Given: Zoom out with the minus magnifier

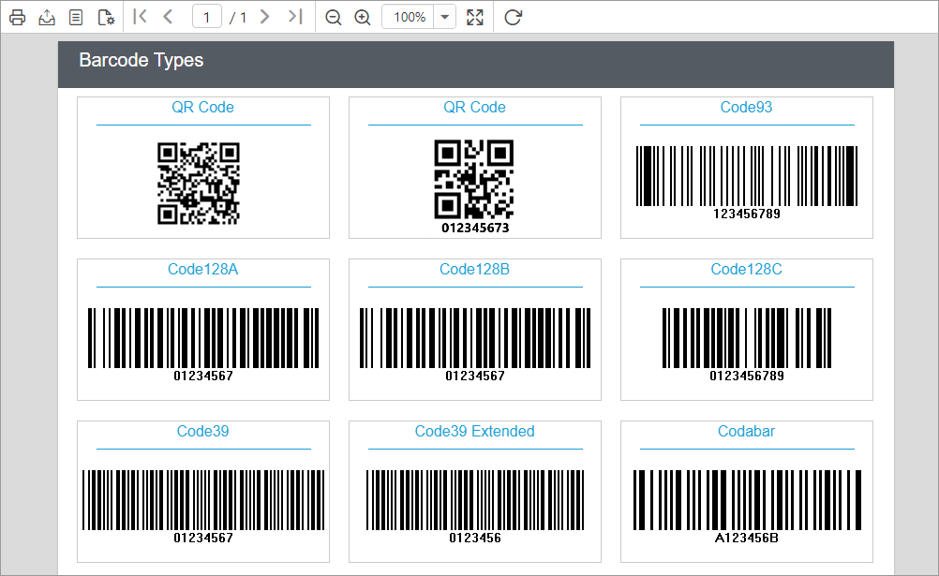Looking at the screenshot, I should tap(334, 18).
